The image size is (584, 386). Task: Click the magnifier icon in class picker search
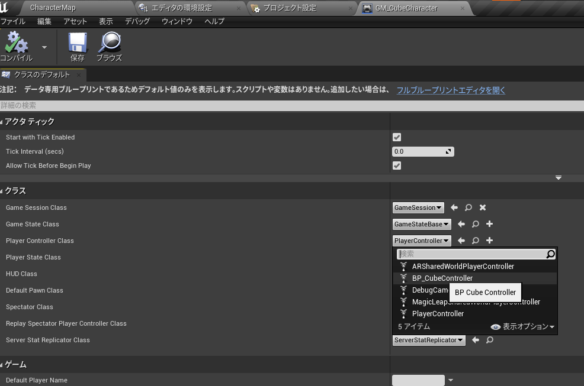click(550, 254)
